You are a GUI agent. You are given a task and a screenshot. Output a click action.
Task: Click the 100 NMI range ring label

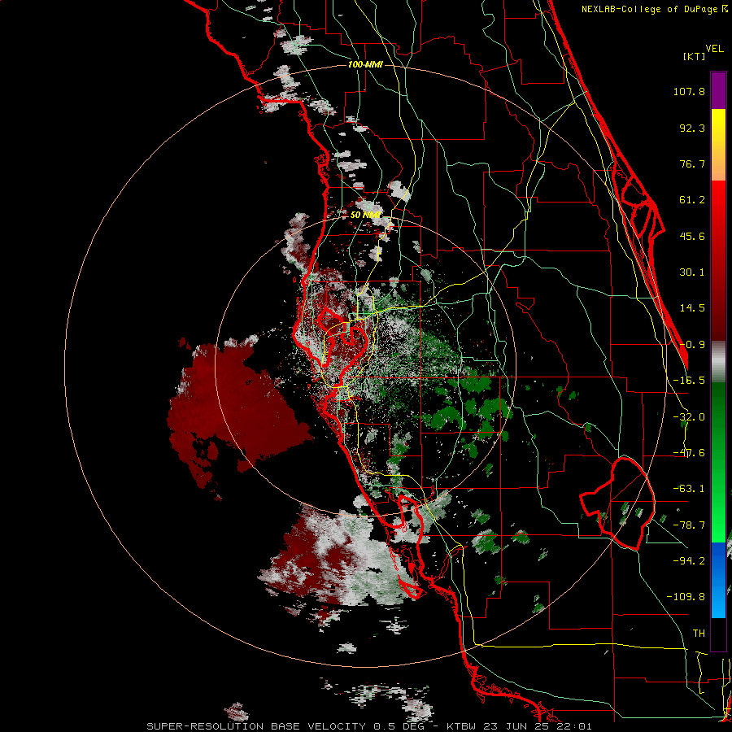coord(365,64)
